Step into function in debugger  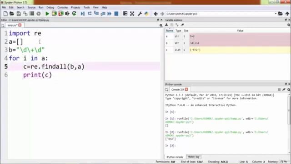(x=96, y=14)
